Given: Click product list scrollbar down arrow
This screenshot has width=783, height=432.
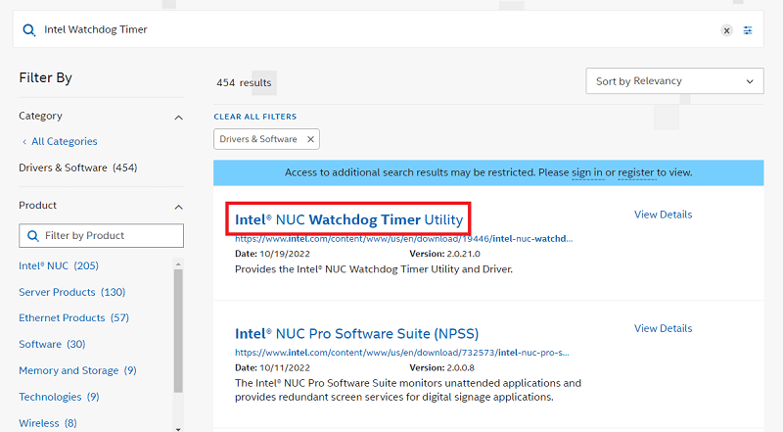Looking at the screenshot, I should pyautogui.click(x=178, y=428).
